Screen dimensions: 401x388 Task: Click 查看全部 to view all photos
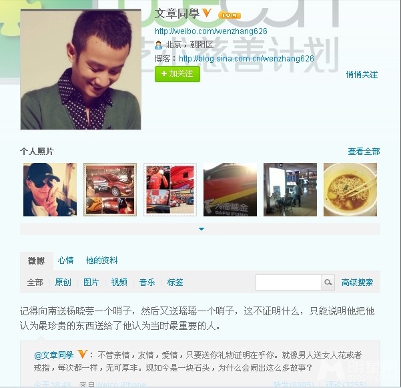pyautogui.click(x=364, y=151)
